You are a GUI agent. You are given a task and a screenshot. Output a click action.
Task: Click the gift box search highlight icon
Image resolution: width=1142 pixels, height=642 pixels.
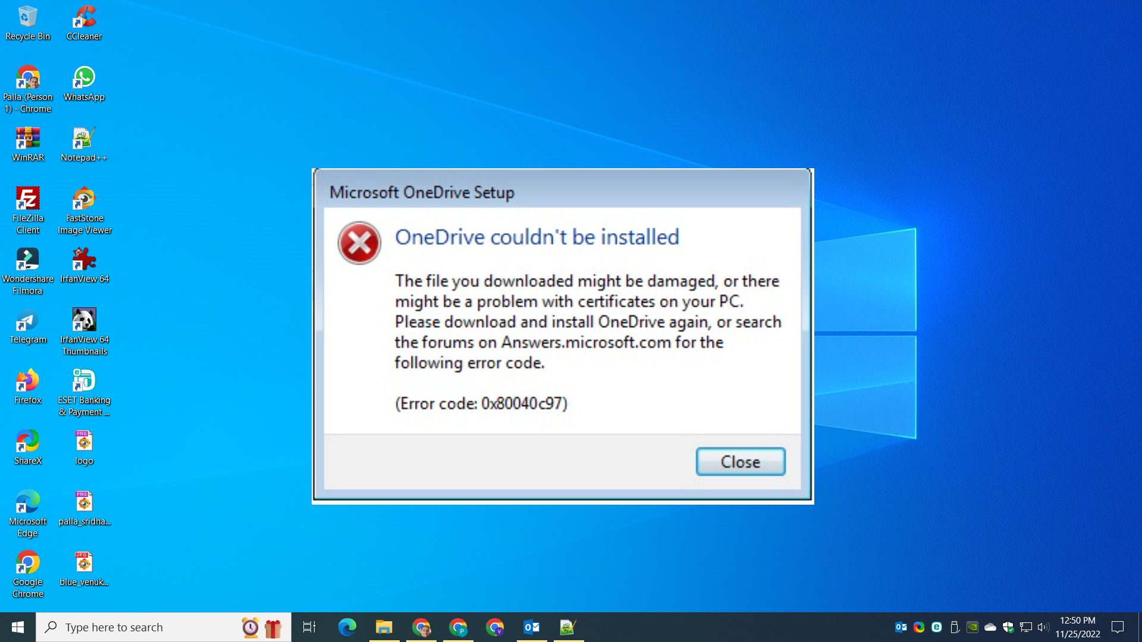pyautogui.click(x=273, y=628)
